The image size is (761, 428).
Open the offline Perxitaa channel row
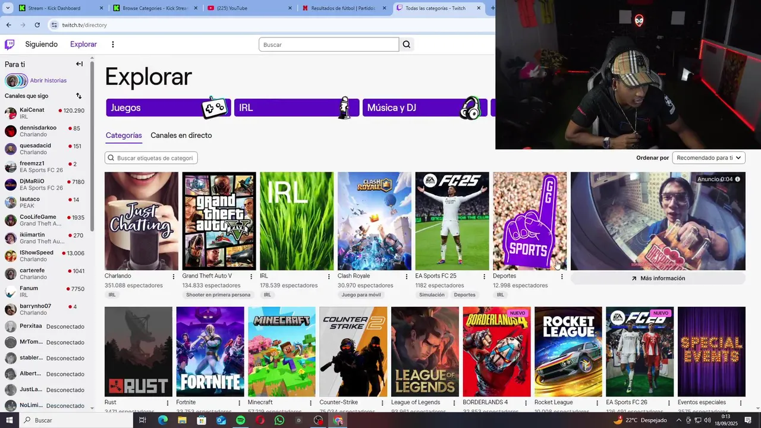[45, 326]
